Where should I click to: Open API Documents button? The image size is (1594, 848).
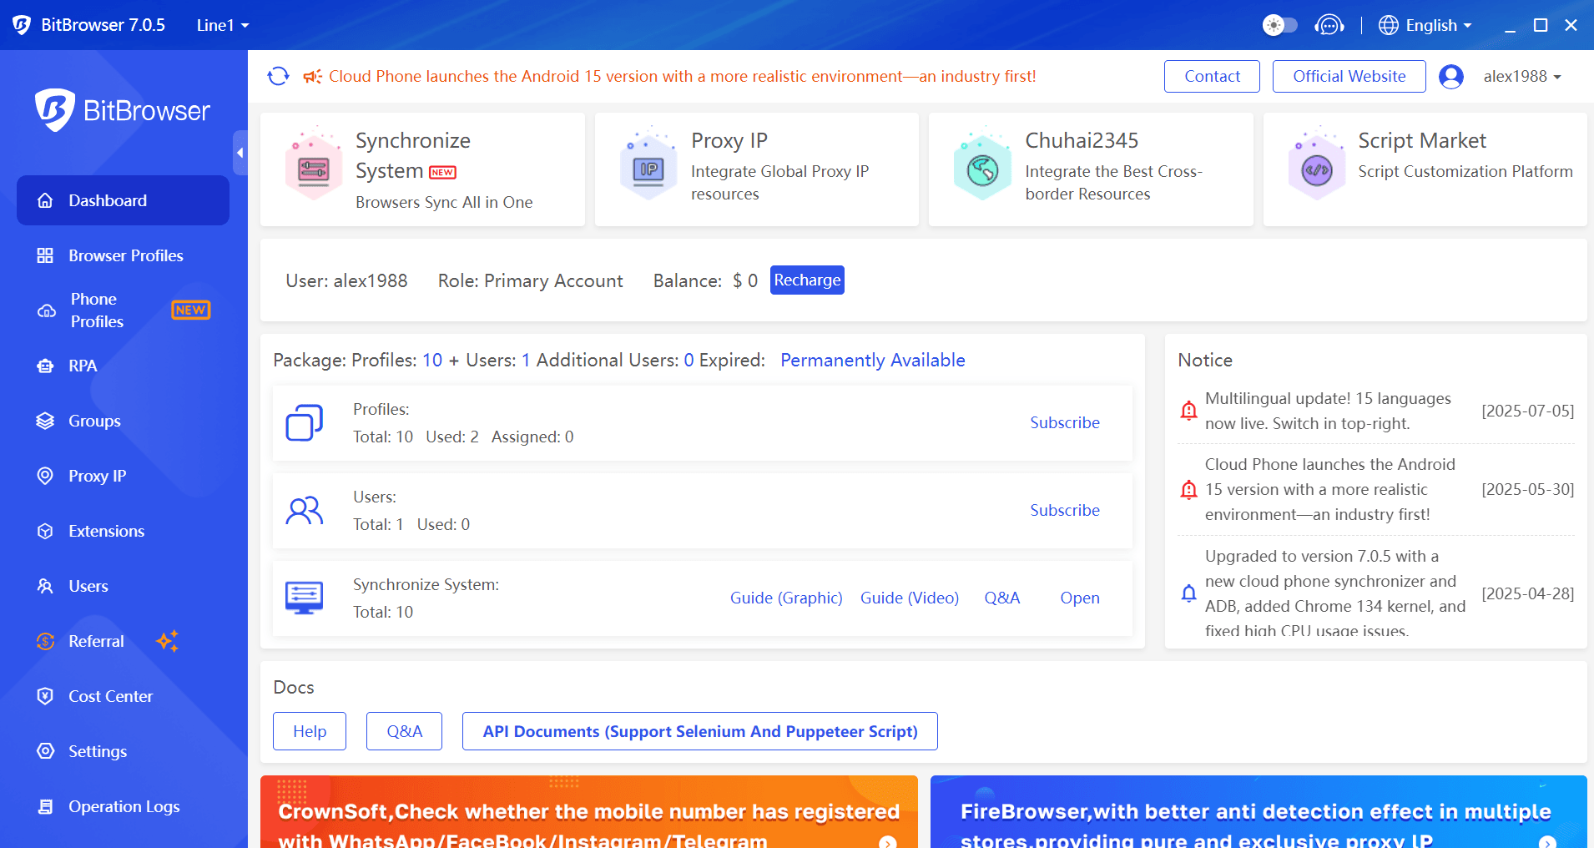coord(700,731)
